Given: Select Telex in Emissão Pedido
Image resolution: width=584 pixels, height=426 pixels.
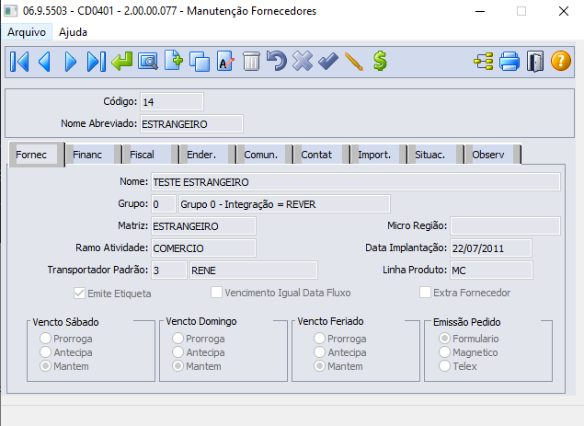Looking at the screenshot, I should click(444, 366).
